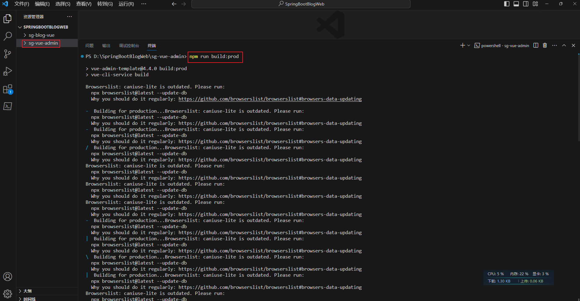
Task: Click the 'vue-cli-service build' output line
Action: tap(120, 75)
